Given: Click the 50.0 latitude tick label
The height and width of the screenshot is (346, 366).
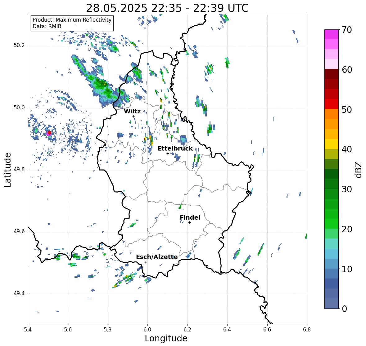Looking at the screenshot, I should point(19,107).
